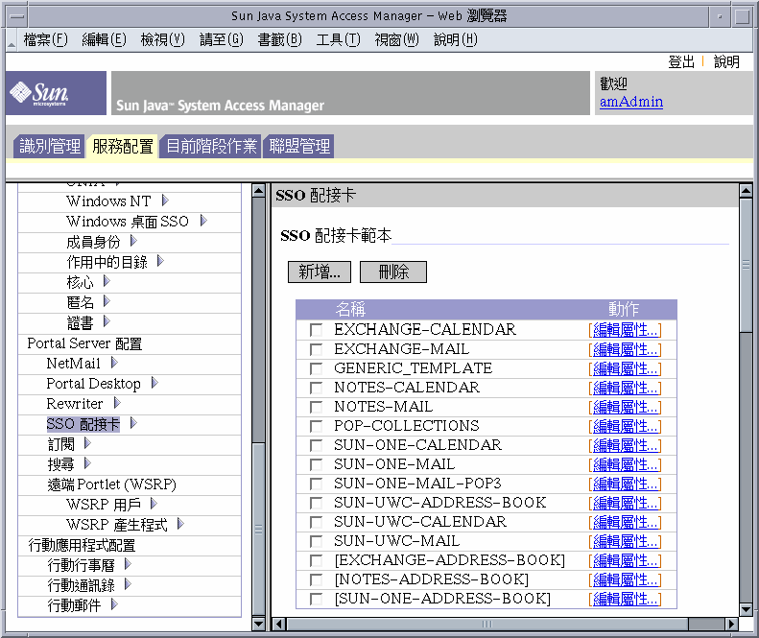
Task: Tick the POP-COLLECTIONS checkbox
Action: coord(316,426)
